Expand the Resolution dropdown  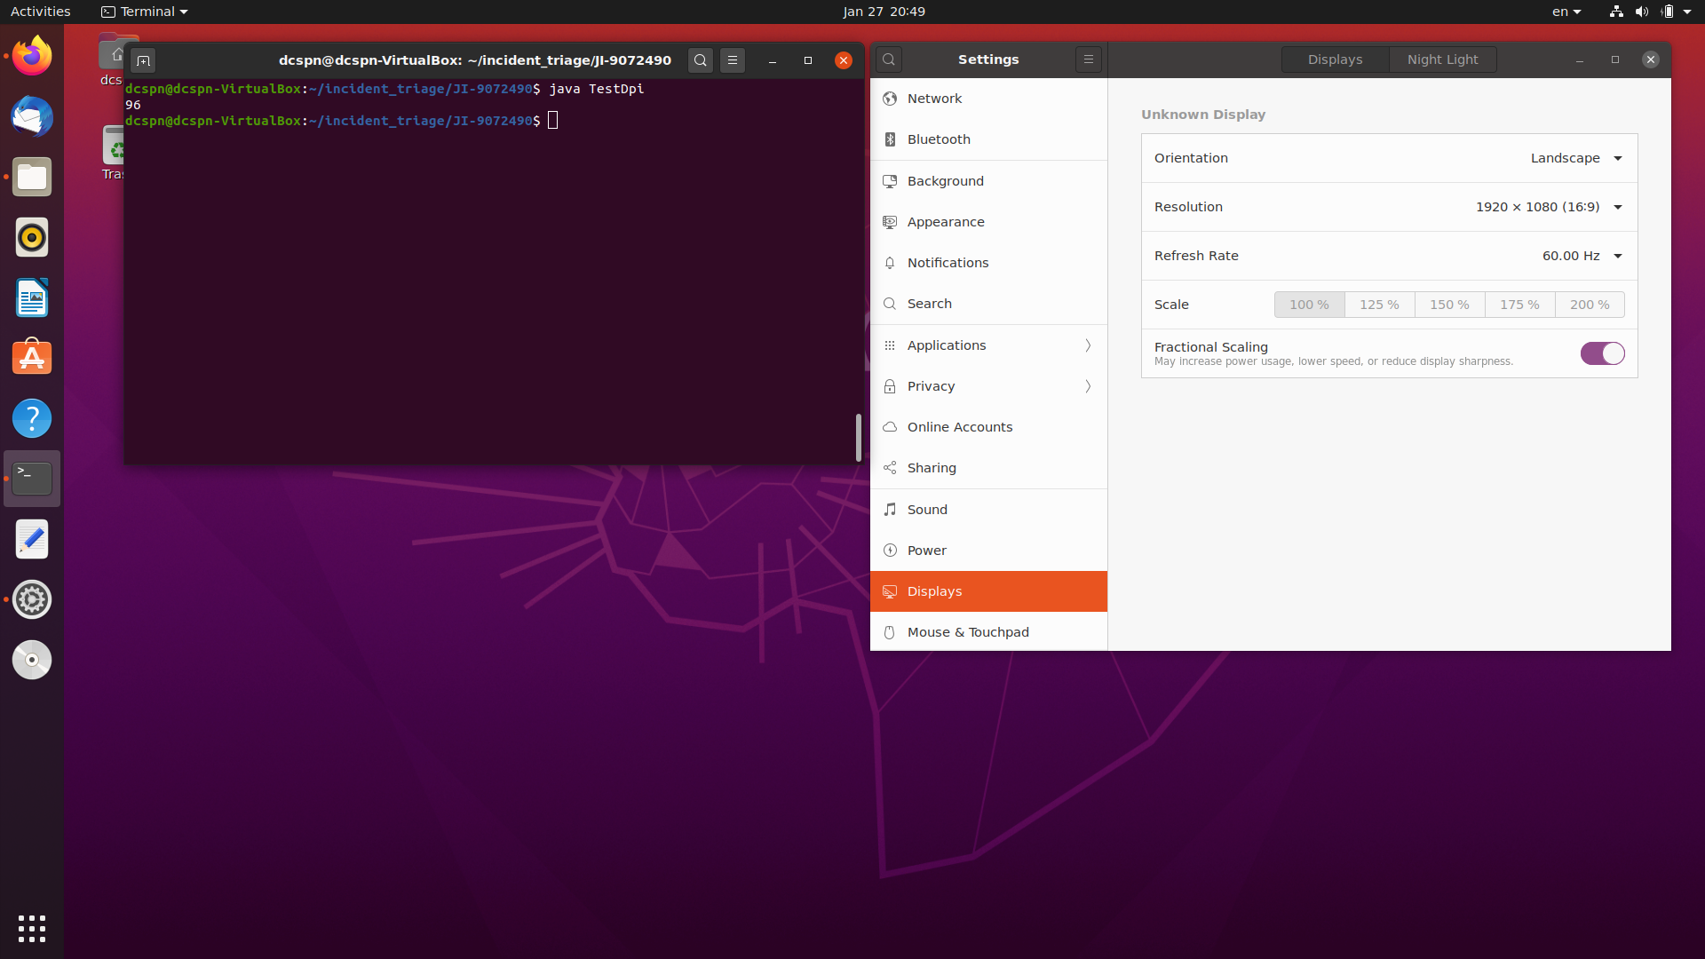coord(1548,207)
